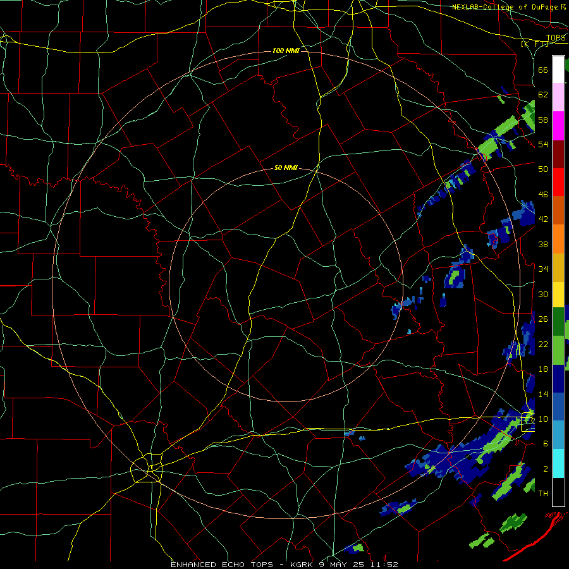
Task: Click the 58 value on the scale
Action: (x=543, y=119)
